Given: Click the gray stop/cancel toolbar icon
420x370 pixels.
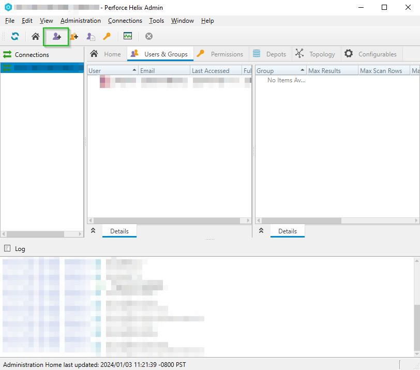Looking at the screenshot, I should (x=149, y=36).
